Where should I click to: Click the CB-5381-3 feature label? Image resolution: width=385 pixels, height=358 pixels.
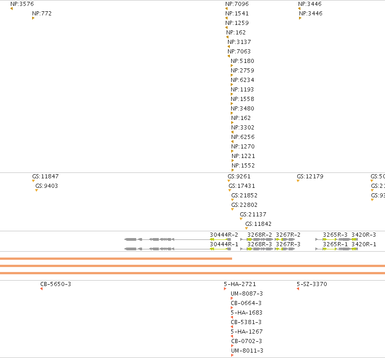(x=246, y=322)
